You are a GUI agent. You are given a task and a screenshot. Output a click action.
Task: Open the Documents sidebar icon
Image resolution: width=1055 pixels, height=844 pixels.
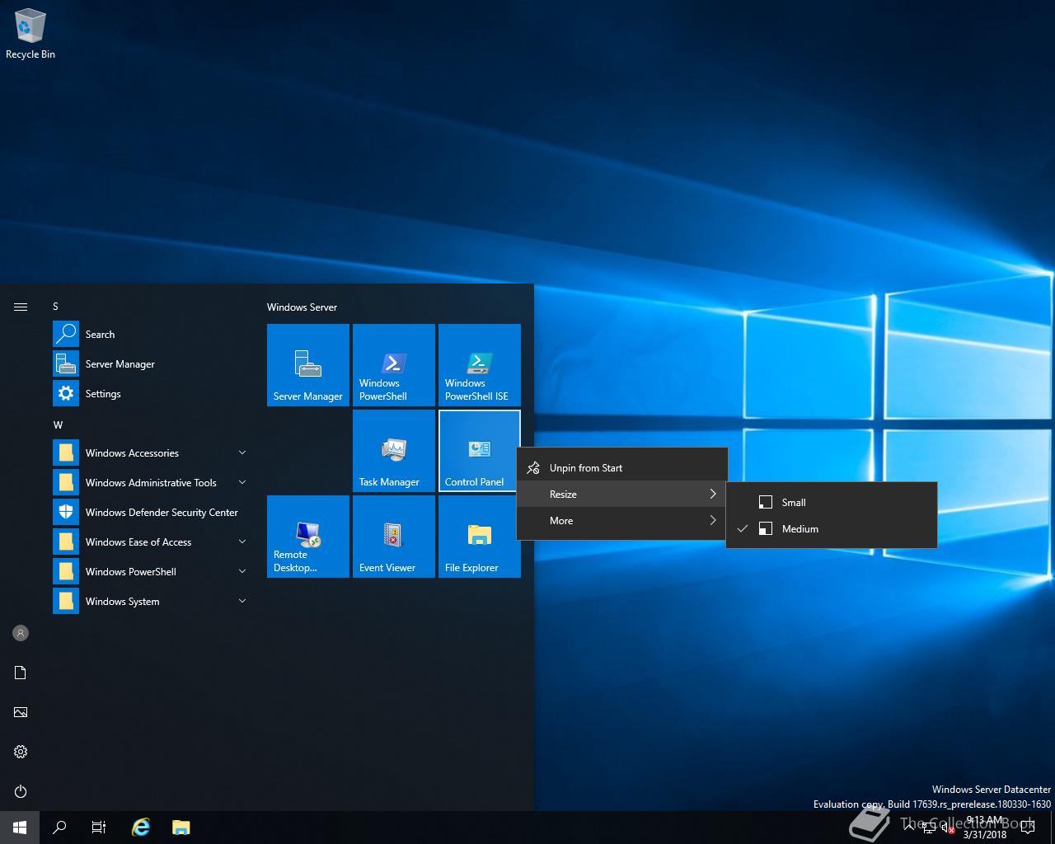pos(21,673)
